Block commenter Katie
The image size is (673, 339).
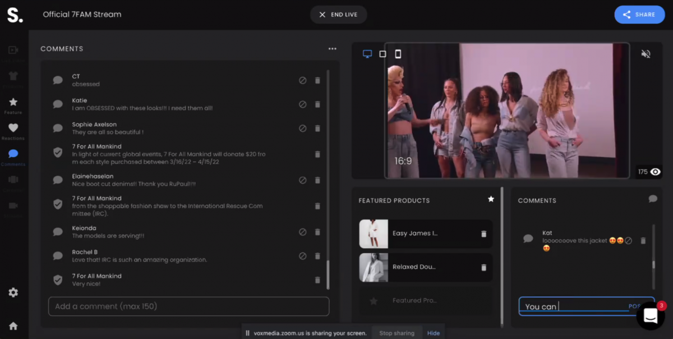[x=303, y=104]
